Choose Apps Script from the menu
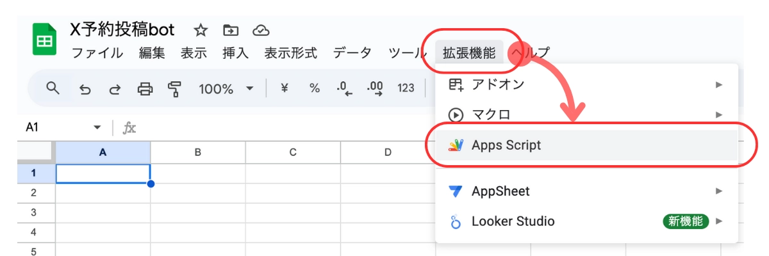 pyautogui.click(x=586, y=145)
